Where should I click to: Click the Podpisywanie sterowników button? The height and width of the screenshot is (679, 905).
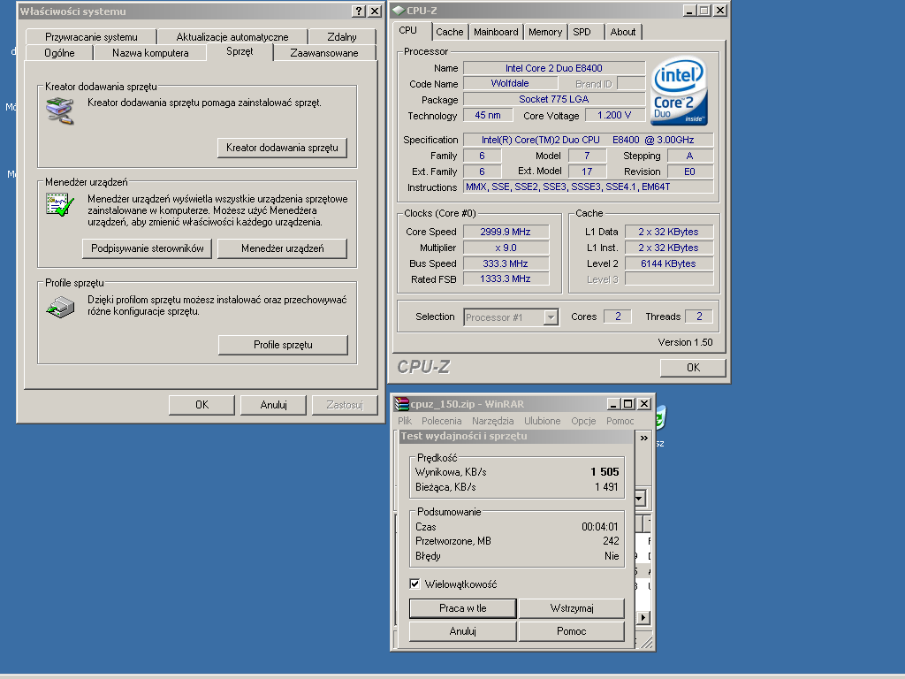[148, 248]
